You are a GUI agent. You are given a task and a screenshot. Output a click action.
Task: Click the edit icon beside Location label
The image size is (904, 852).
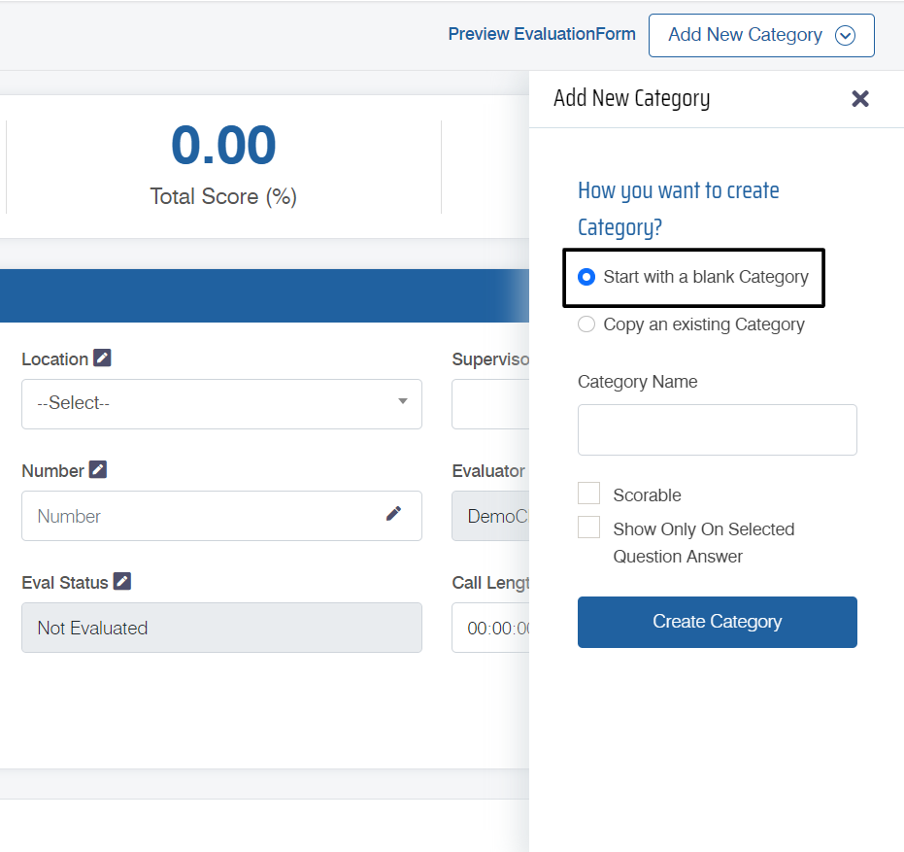[x=102, y=358]
